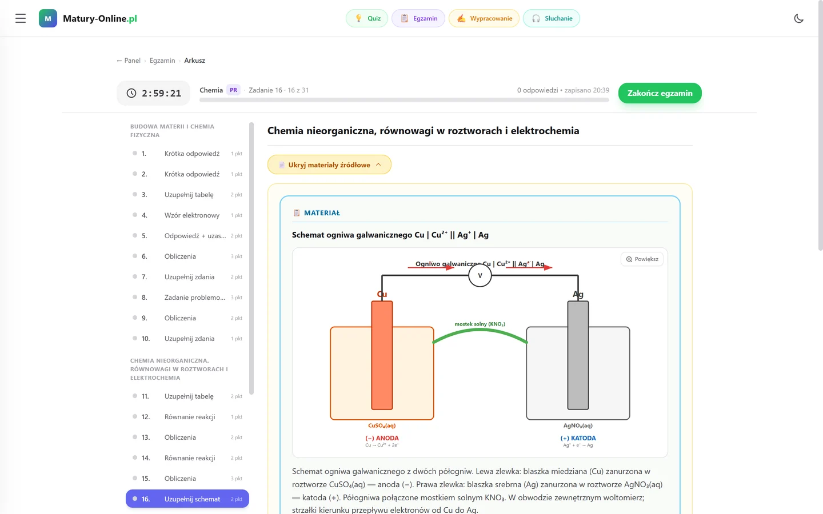The width and height of the screenshot is (823, 514).
Task: Select task 1 Krótka odpowiedź
Action: pos(187,154)
